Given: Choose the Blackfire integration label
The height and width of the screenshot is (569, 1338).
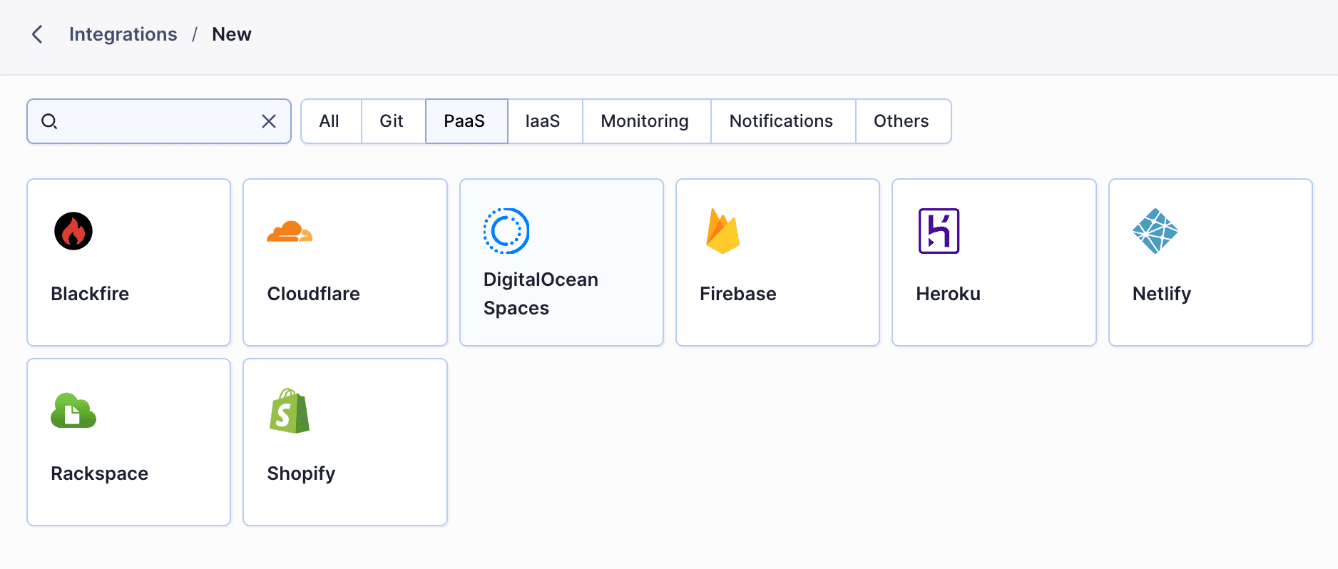Looking at the screenshot, I should pyautogui.click(x=90, y=294).
